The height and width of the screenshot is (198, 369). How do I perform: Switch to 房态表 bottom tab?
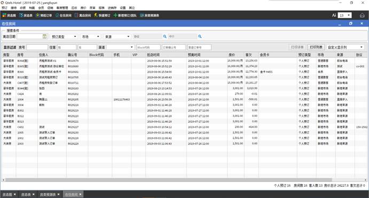click(26, 194)
